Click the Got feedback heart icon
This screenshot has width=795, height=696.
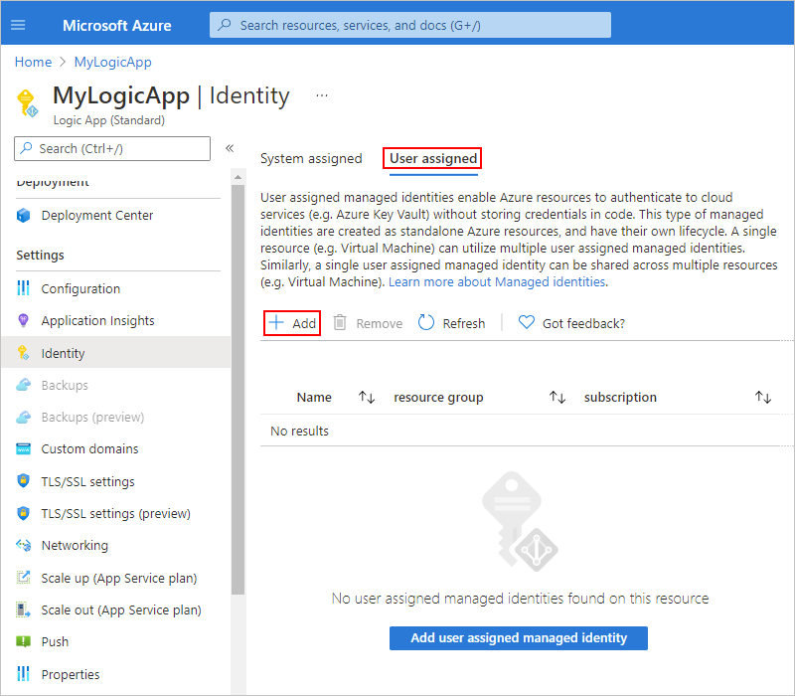click(x=527, y=322)
